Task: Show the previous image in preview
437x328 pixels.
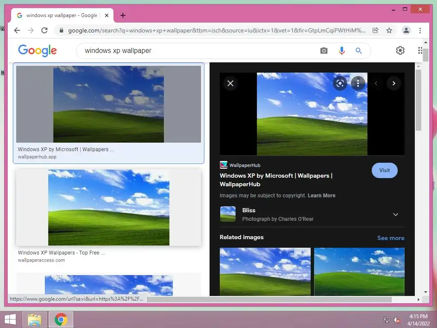Action: (x=376, y=83)
